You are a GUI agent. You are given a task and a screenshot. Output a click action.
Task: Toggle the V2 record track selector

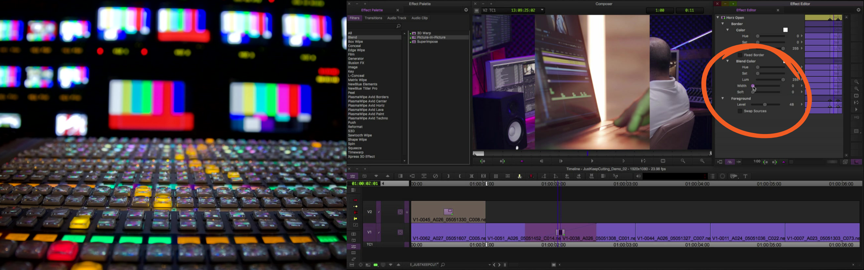[370, 212]
